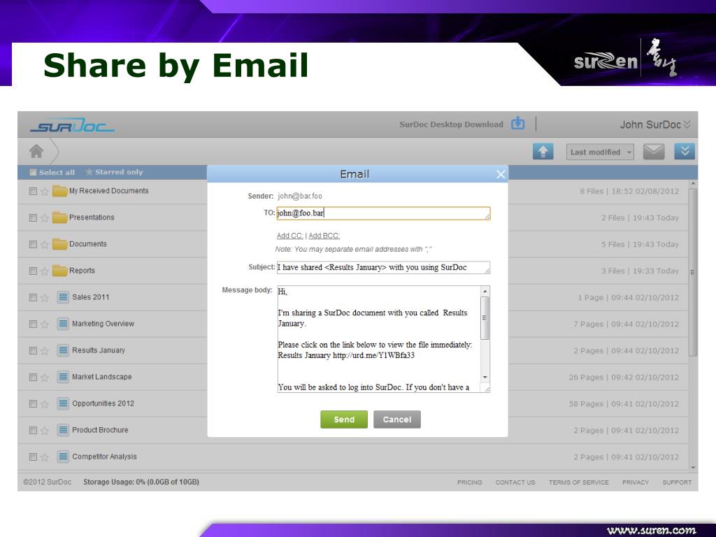716x537 pixels.
Task: Star the Documents folder
Action: click(44, 244)
